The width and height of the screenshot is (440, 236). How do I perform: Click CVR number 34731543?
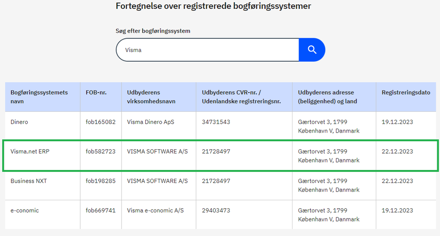(x=216, y=122)
